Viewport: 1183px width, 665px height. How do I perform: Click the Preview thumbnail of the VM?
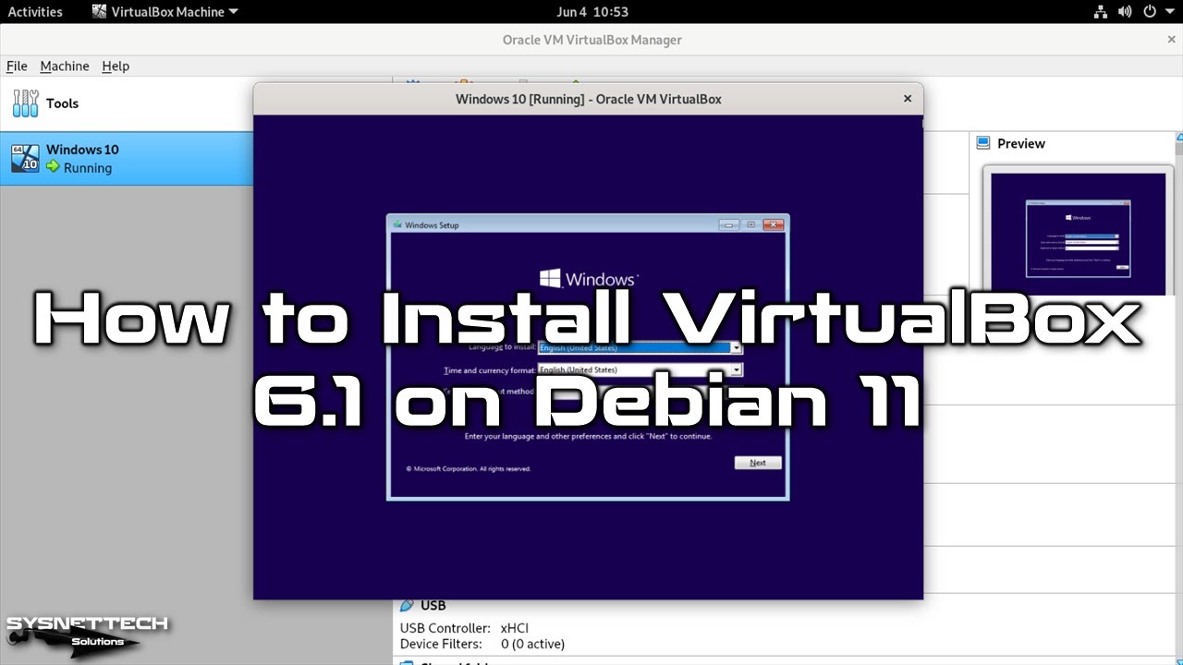click(x=1079, y=231)
